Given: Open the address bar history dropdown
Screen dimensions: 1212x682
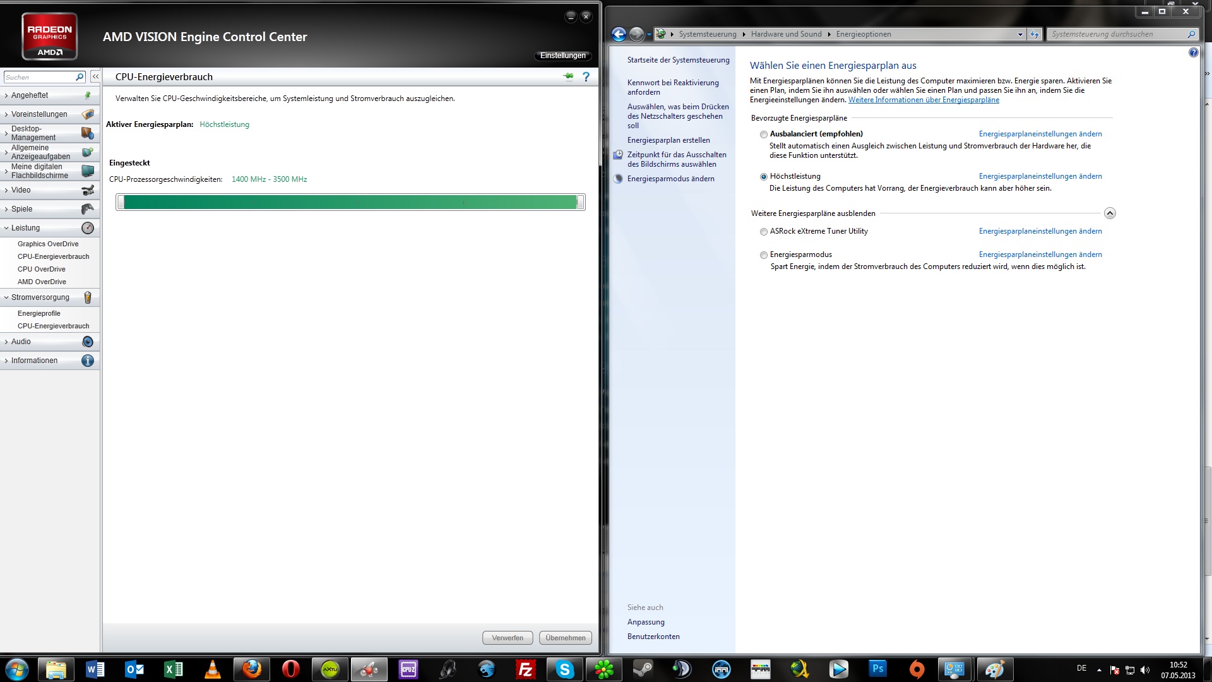Looking at the screenshot, I should [1020, 35].
